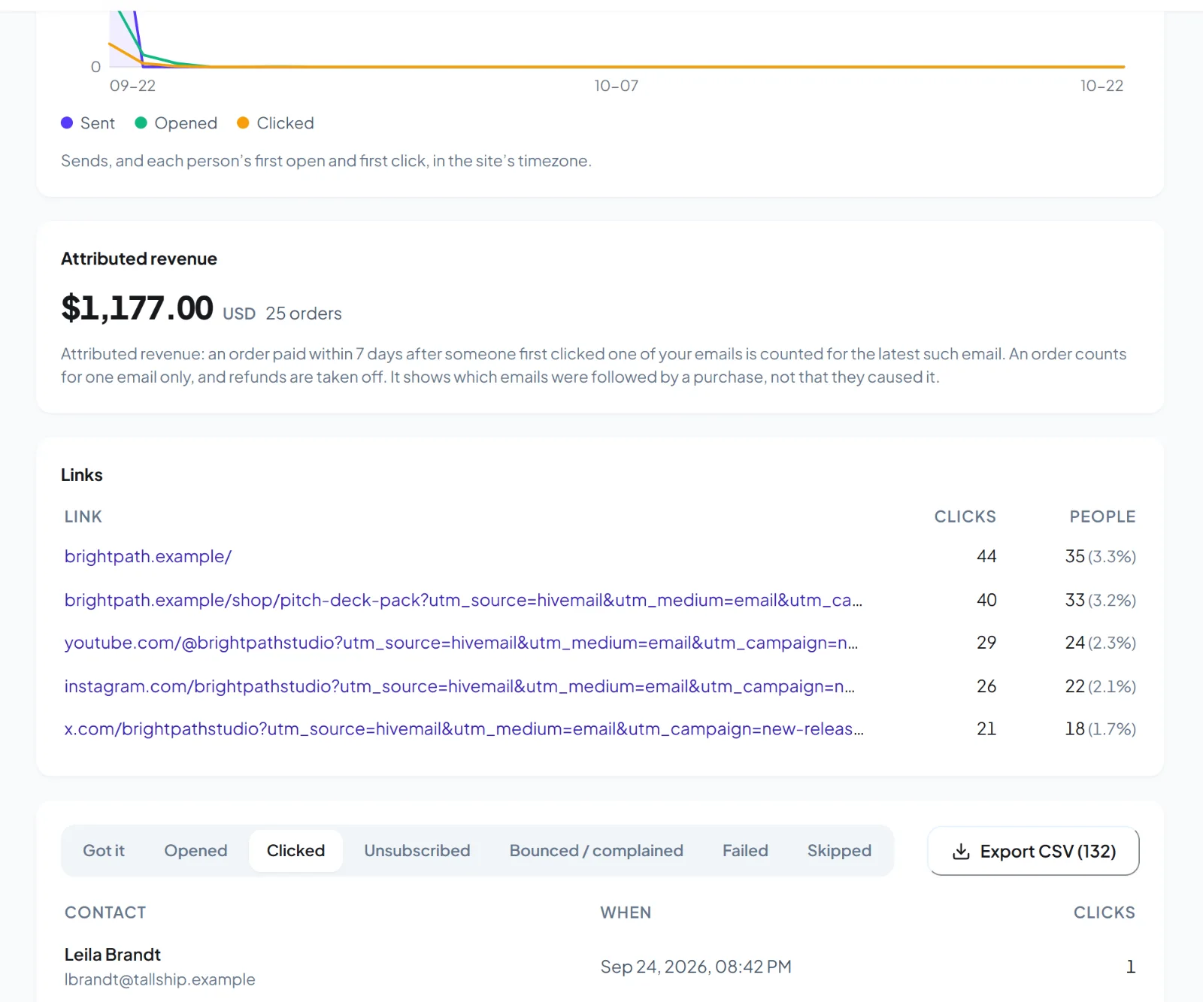1203x1002 pixels.
Task: Click the PEOPLE column header
Action: (x=1102, y=516)
